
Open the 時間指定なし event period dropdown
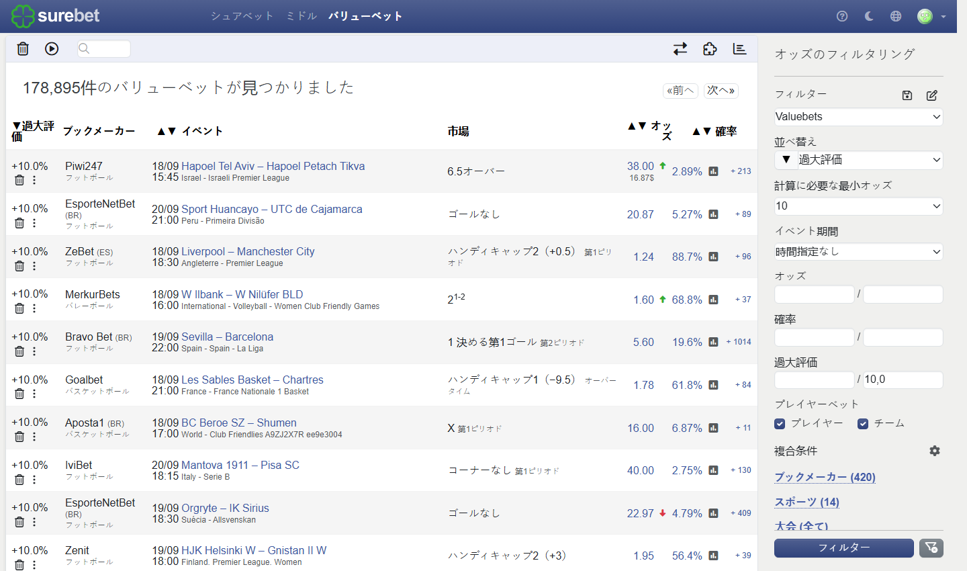[x=858, y=252]
